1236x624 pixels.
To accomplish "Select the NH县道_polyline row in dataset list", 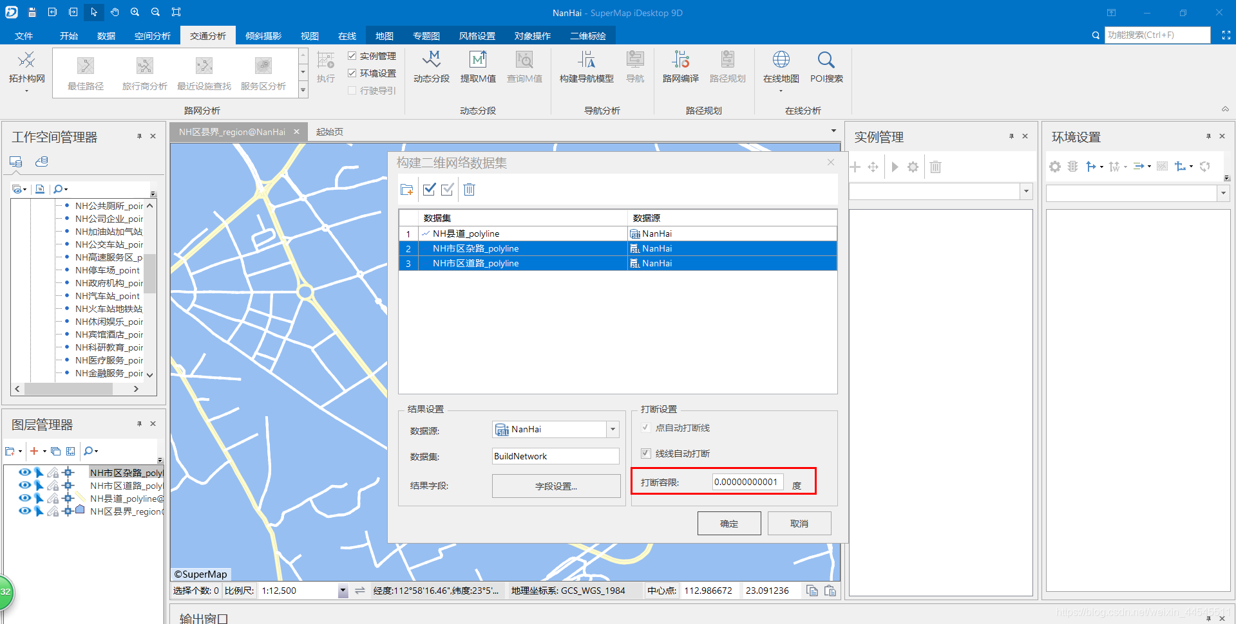I will [x=618, y=234].
